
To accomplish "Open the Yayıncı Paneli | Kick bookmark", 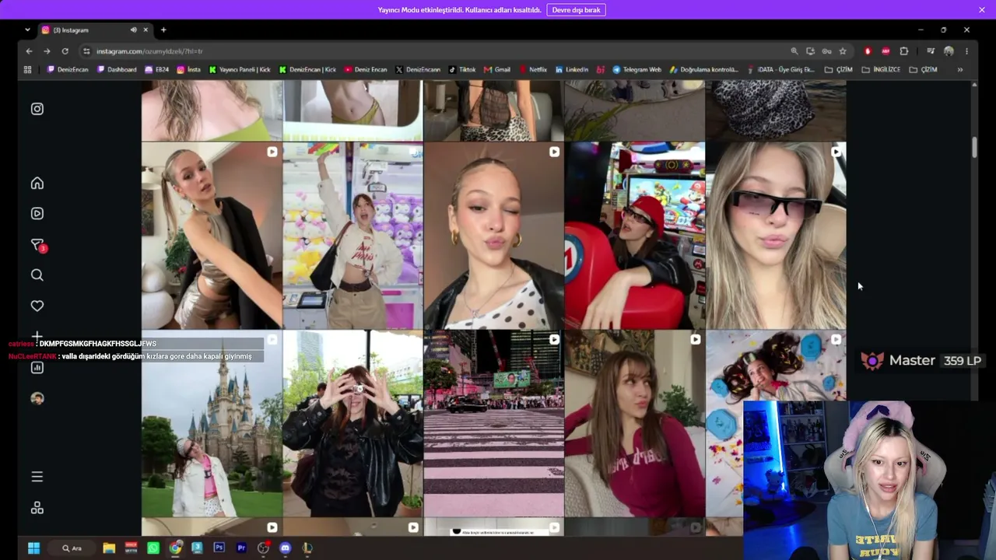I will [x=240, y=69].
